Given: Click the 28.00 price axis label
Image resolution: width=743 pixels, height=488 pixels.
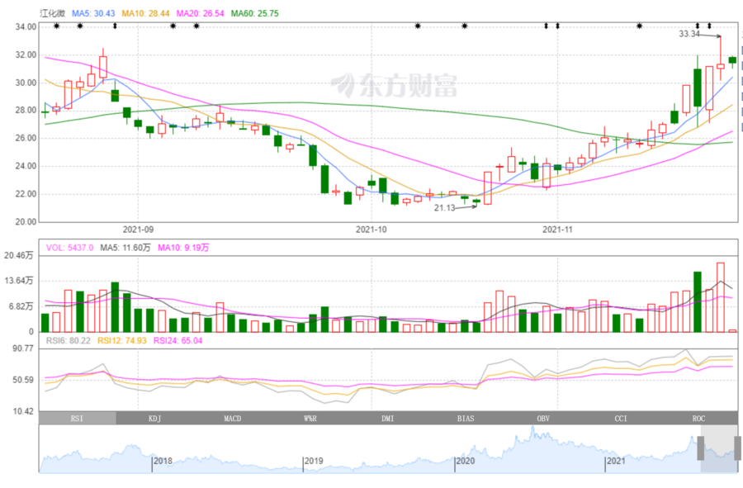Looking at the screenshot, I should 26,111.
